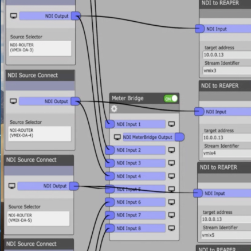Image resolution: width=251 pixels, height=251 pixels.
Task: Open the Meter Bridge gear settings
Action: pos(114,109)
